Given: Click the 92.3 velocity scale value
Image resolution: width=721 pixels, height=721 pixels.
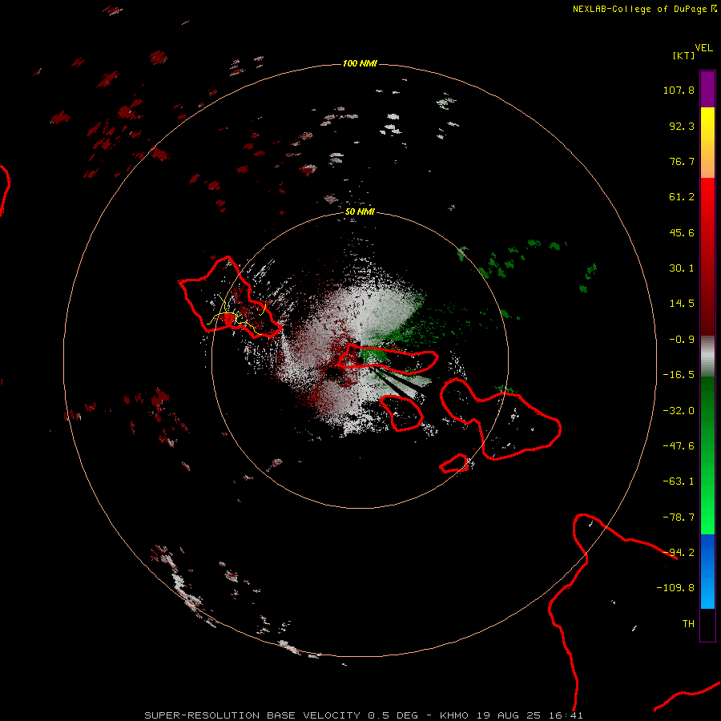Looking at the screenshot, I should click(x=682, y=126).
